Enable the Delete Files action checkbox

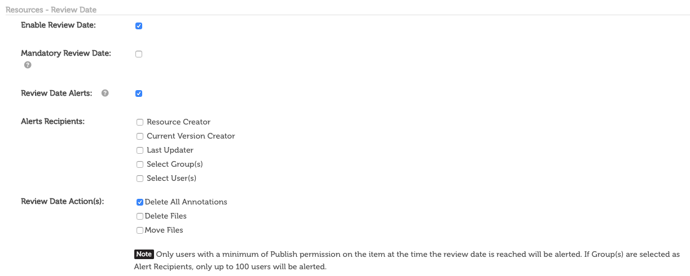[x=140, y=216]
